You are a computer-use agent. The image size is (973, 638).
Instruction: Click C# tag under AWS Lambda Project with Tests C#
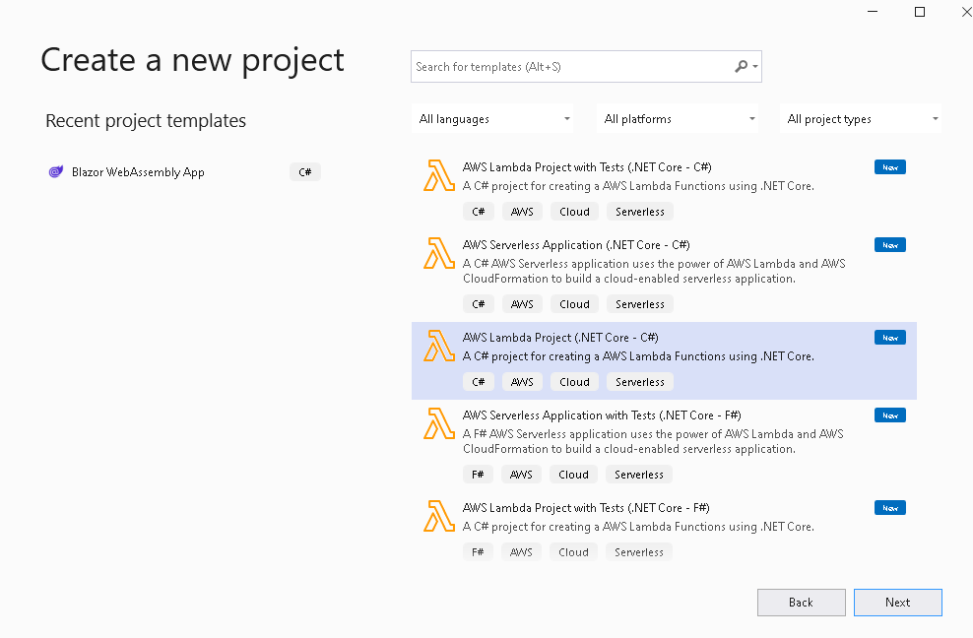(x=479, y=212)
